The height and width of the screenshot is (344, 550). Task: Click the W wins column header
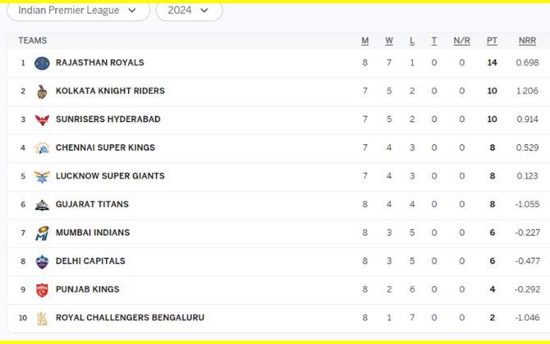click(x=389, y=41)
